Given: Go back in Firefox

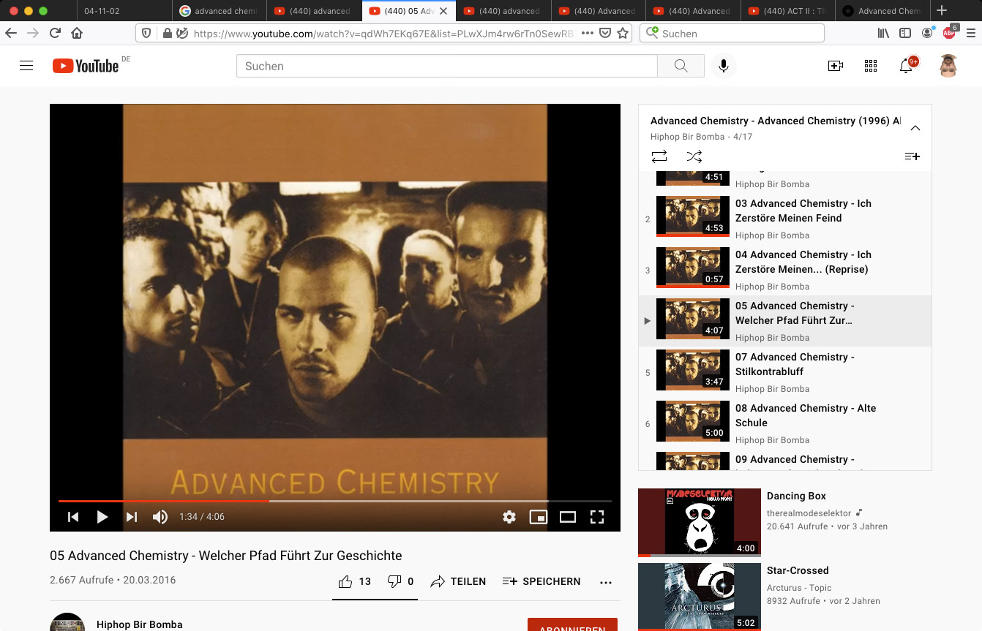Looking at the screenshot, I should click(11, 33).
